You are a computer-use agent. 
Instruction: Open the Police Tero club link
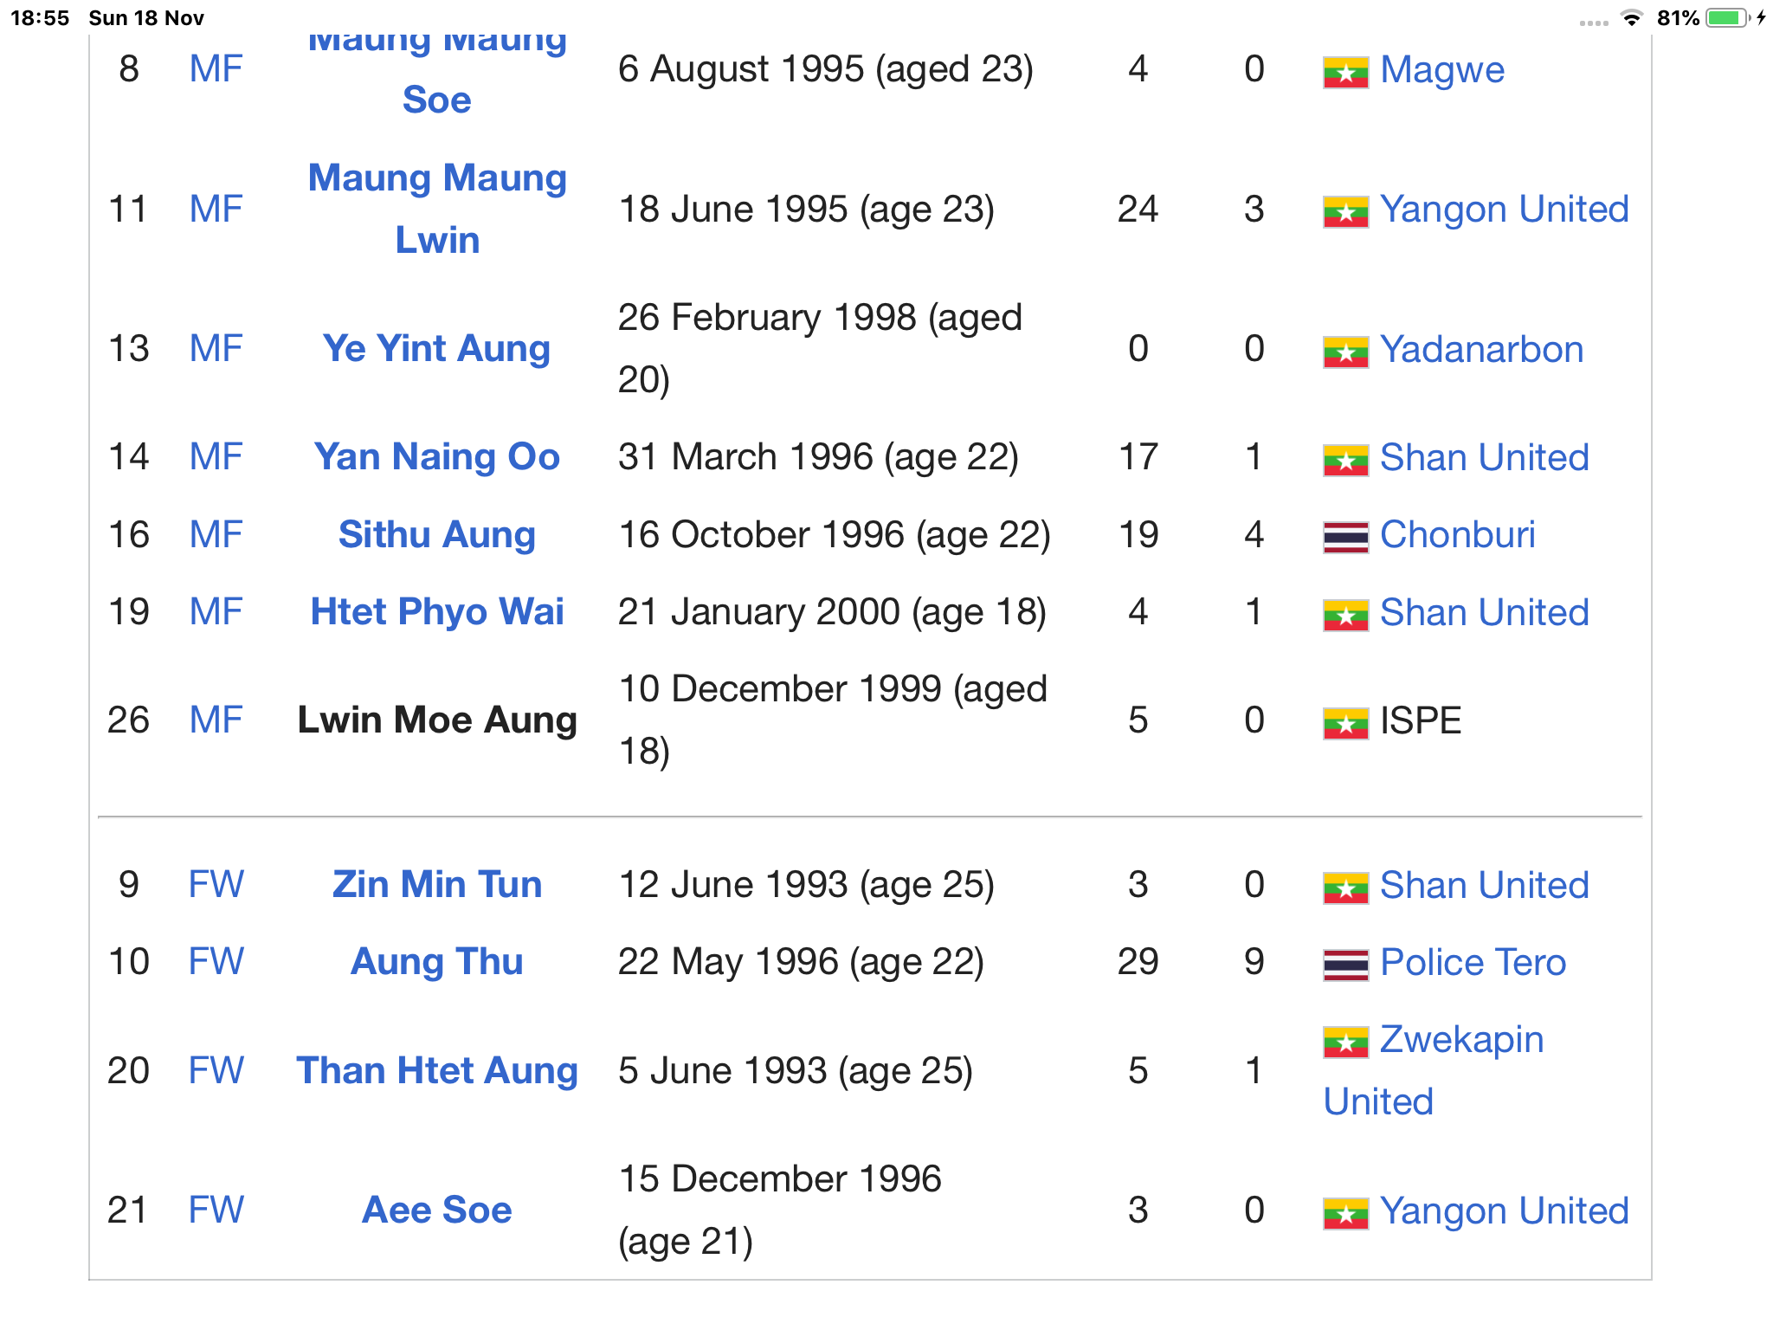click(x=1473, y=963)
